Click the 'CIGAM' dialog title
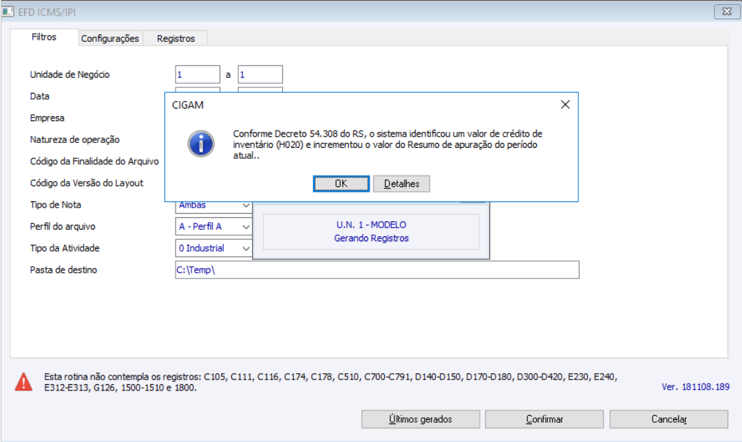742x442 pixels. point(188,105)
